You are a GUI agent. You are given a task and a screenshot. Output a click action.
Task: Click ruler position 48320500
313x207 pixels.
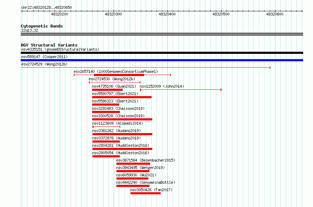click(x=221, y=14)
